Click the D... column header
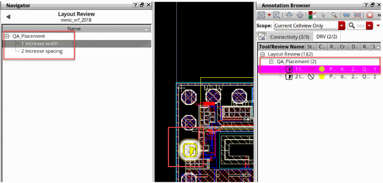This screenshot has width=383, height=183. [x=355, y=47]
